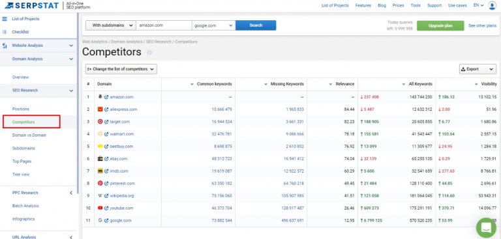Image resolution: width=501 pixels, height=239 pixels.
Task: Click the blue Search button
Action: pyautogui.click(x=256, y=25)
